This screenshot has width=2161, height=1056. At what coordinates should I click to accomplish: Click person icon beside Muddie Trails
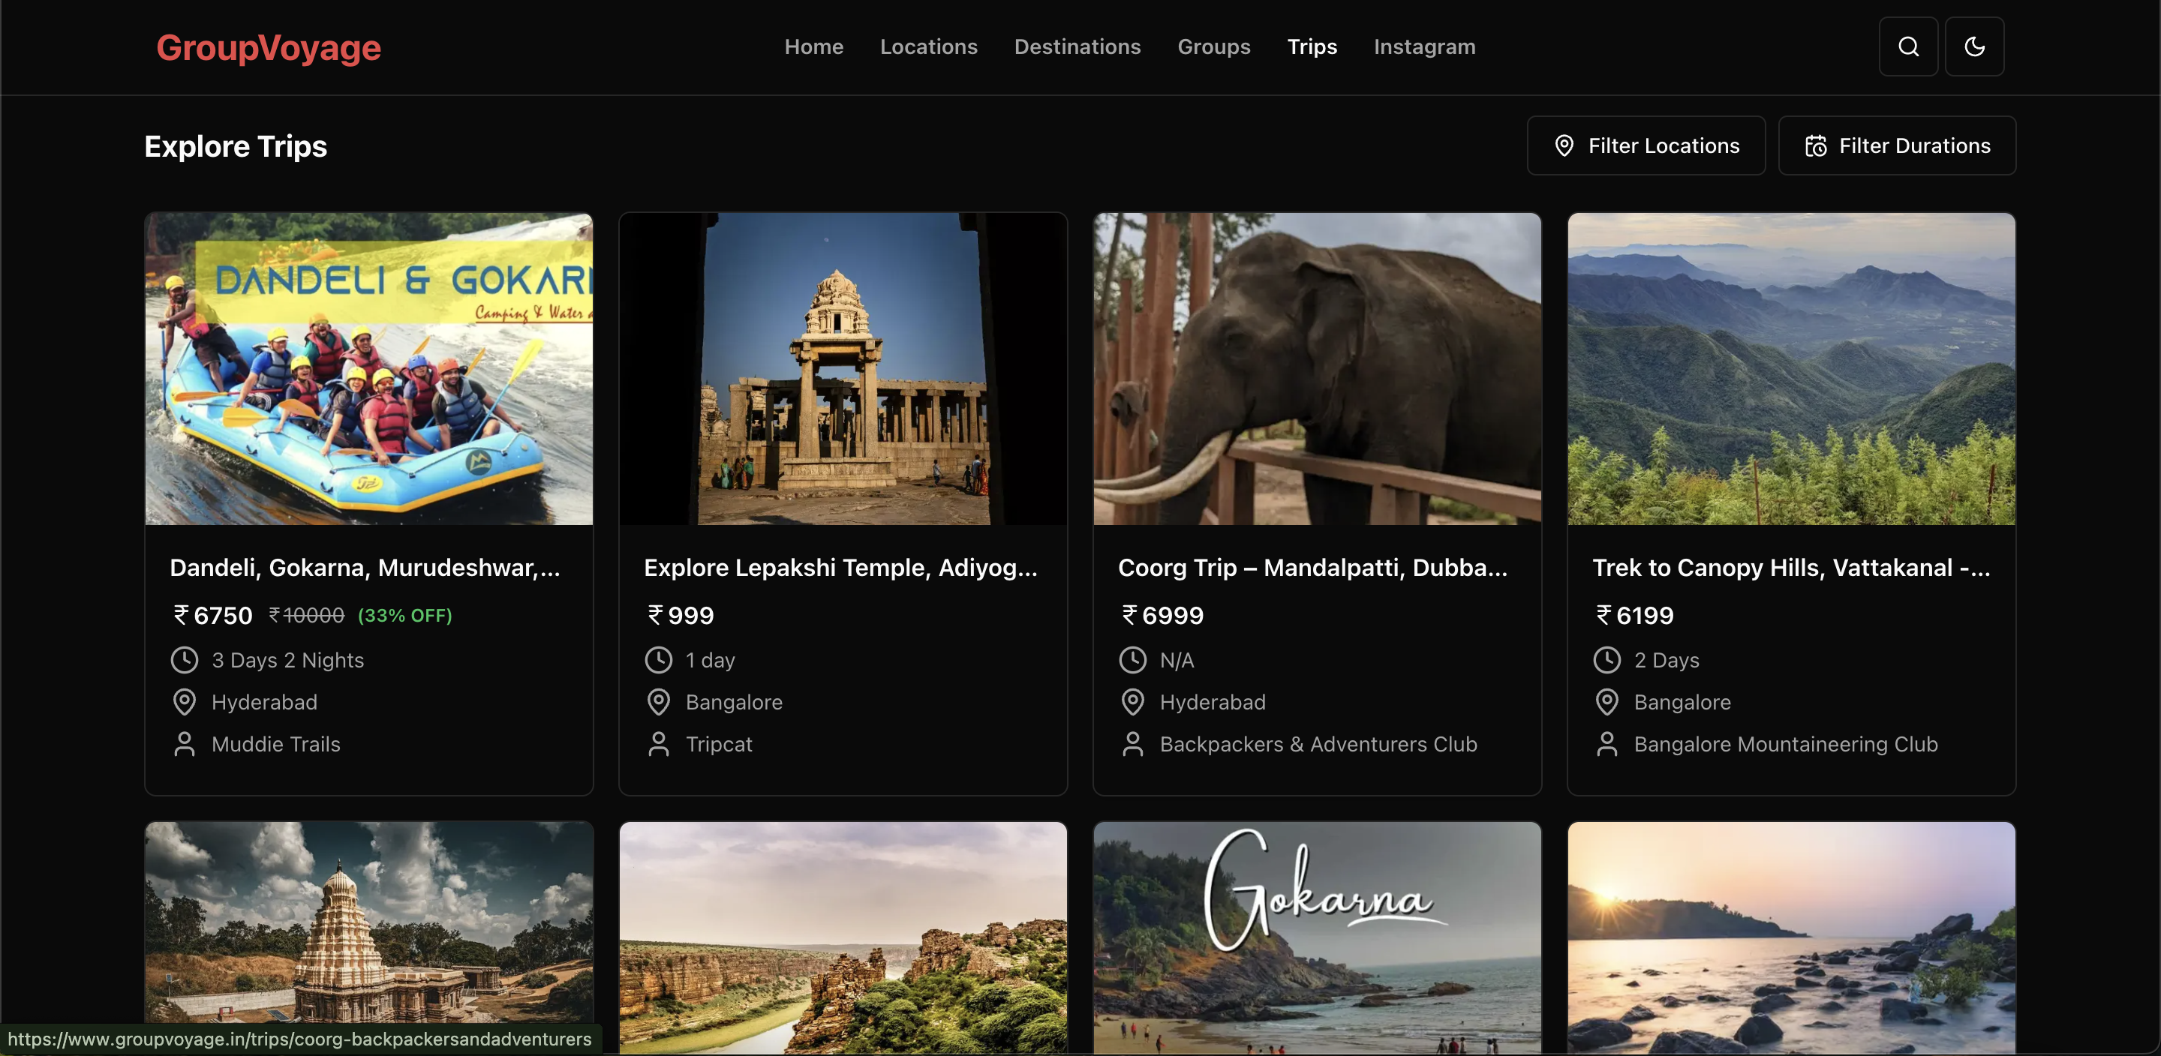[x=184, y=744]
